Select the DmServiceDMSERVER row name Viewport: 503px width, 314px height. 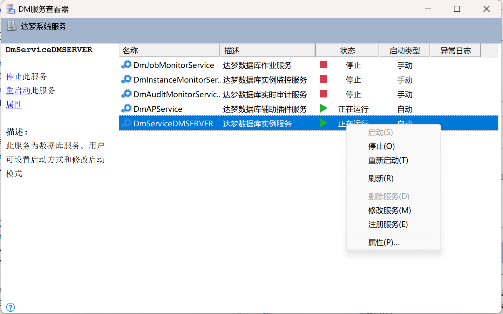(x=173, y=124)
